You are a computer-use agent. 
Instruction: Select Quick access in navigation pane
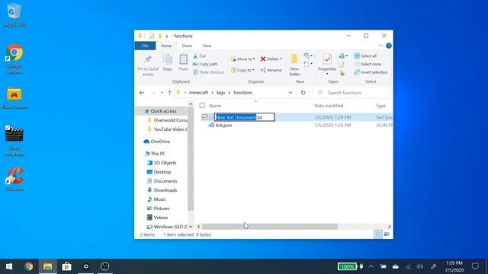tap(163, 111)
